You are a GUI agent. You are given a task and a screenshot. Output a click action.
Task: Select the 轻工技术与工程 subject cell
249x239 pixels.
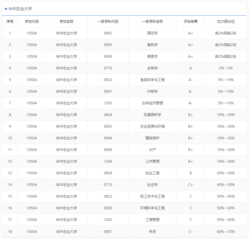(152, 196)
